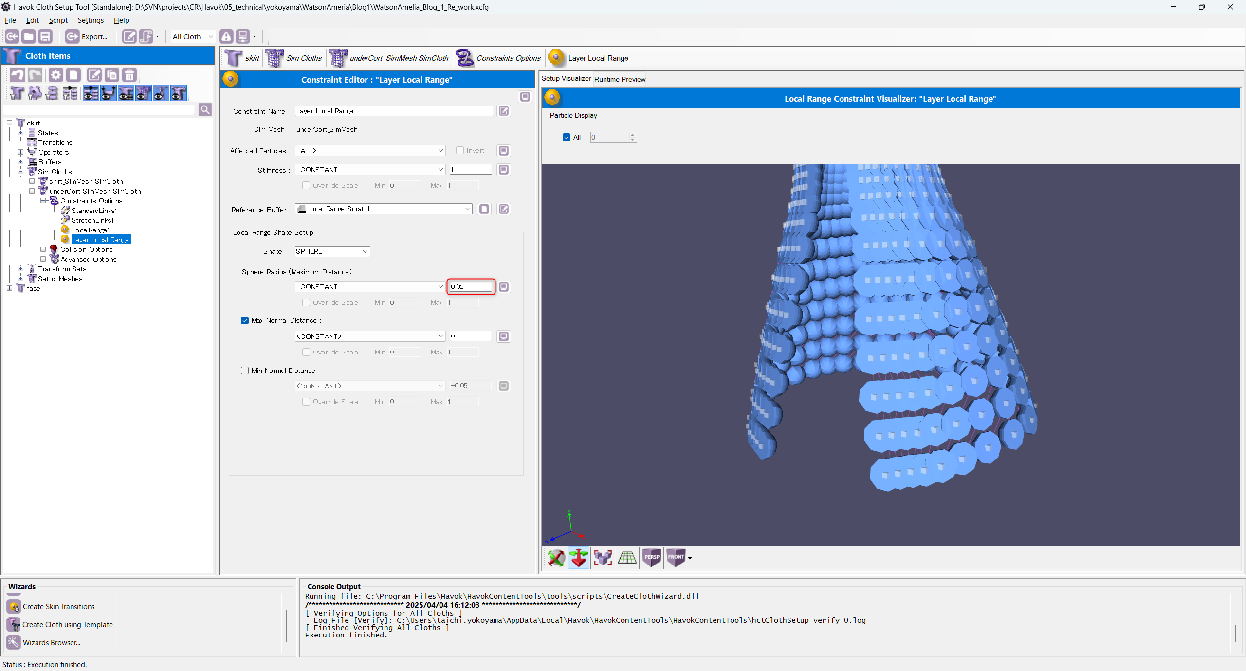The width and height of the screenshot is (1246, 671).
Task: Click the Undo arrow in Cloth Items toolbar
Action: [x=18, y=75]
